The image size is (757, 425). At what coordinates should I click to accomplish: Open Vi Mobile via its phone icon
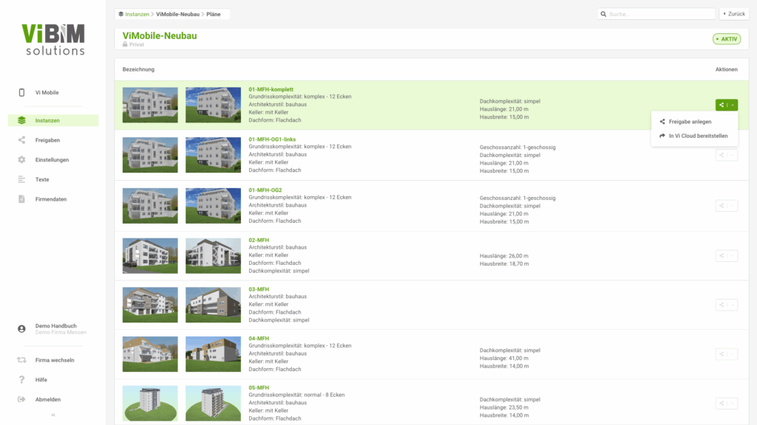(21, 92)
